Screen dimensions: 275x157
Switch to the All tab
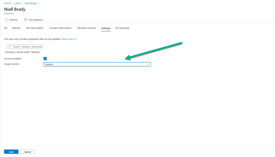(x=6, y=28)
